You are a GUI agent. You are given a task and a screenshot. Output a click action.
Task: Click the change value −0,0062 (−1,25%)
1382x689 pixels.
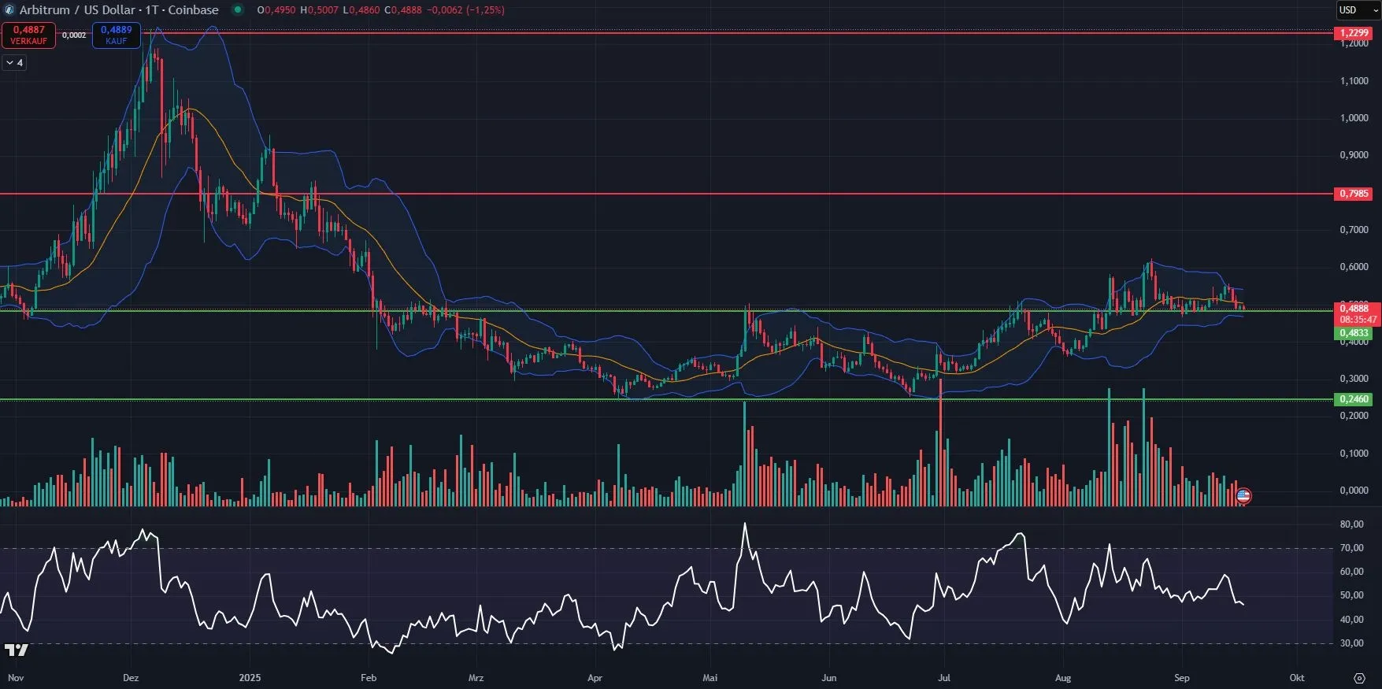pos(466,10)
